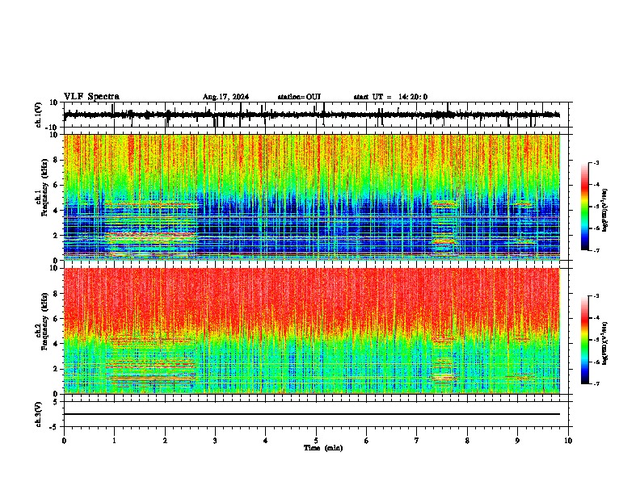Viewport: 640px width, 494px height.
Task: Click the "-7" tick on ch.2 colorbar
Action: (596, 383)
